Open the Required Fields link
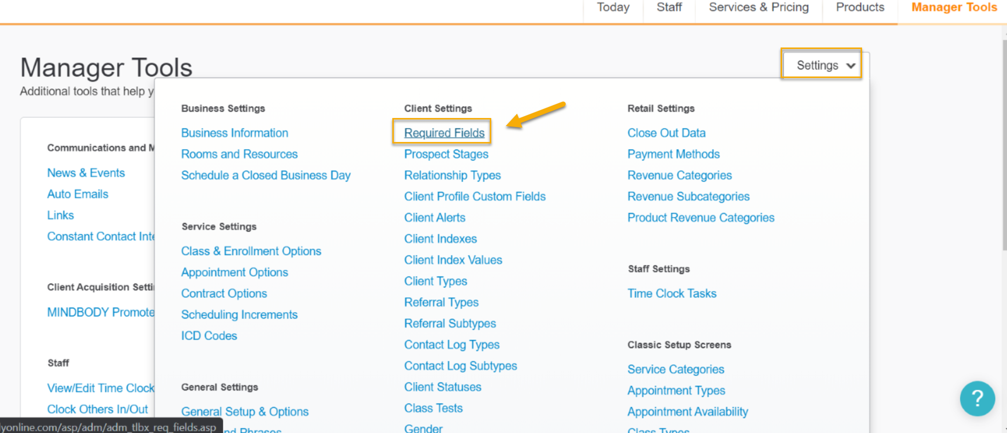Screen dimensions: 1007x433 click(x=444, y=132)
